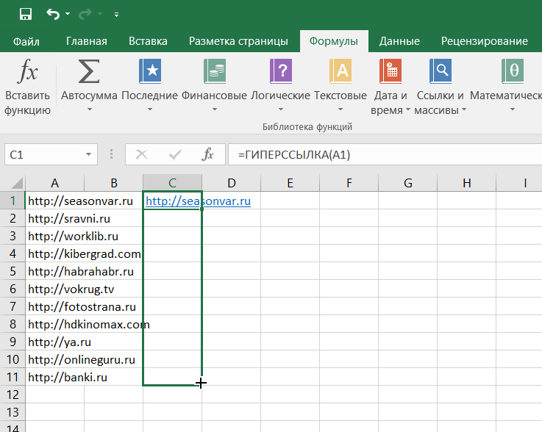Select column C header
This screenshot has height=432, width=542.
(173, 183)
